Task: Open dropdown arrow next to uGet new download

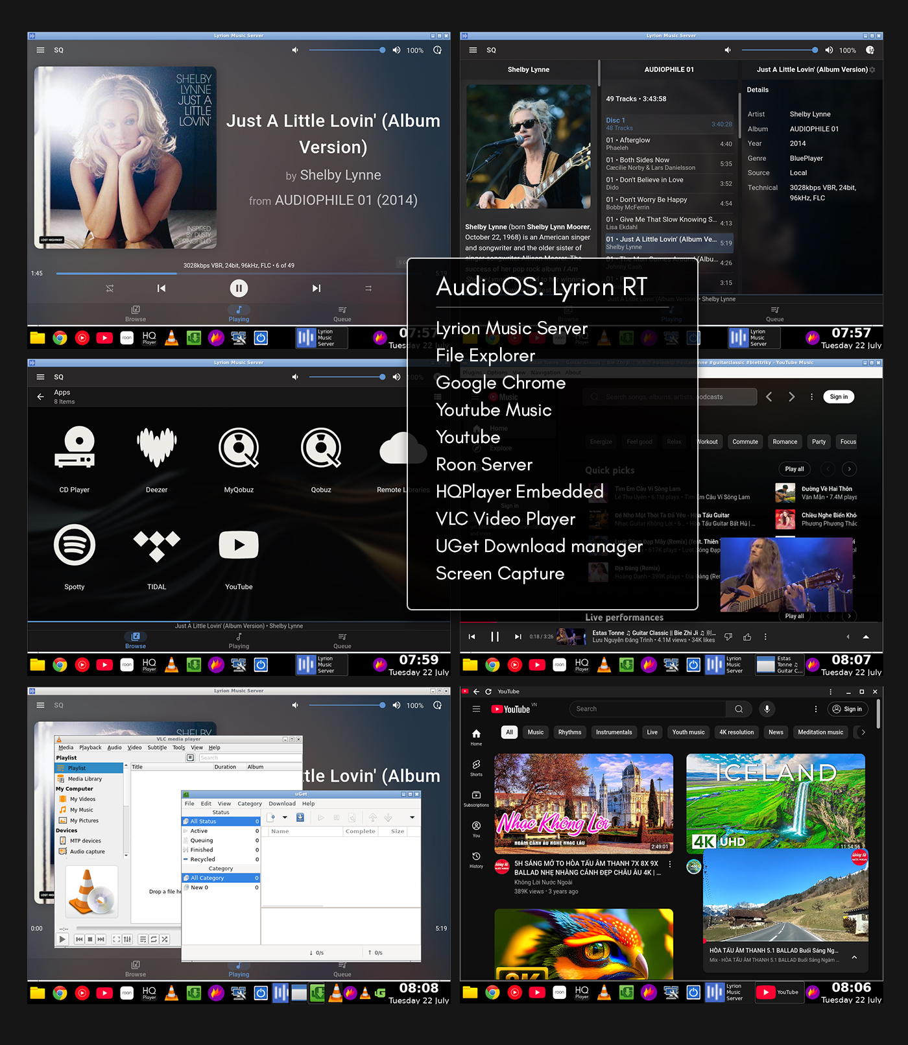Action: [x=285, y=817]
